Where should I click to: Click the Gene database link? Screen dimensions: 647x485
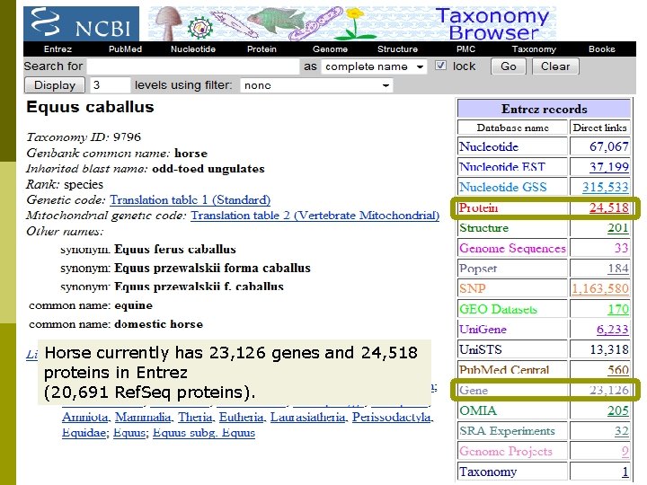474,390
